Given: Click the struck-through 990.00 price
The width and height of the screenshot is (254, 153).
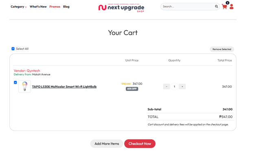Looking at the screenshot, I should point(126,84).
